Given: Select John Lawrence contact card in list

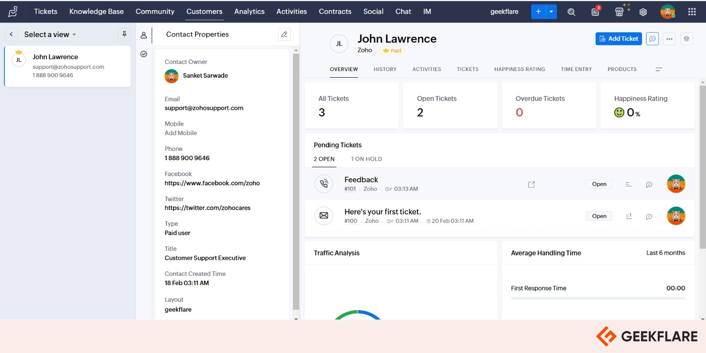Looking at the screenshot, I should tap(68, 66).
